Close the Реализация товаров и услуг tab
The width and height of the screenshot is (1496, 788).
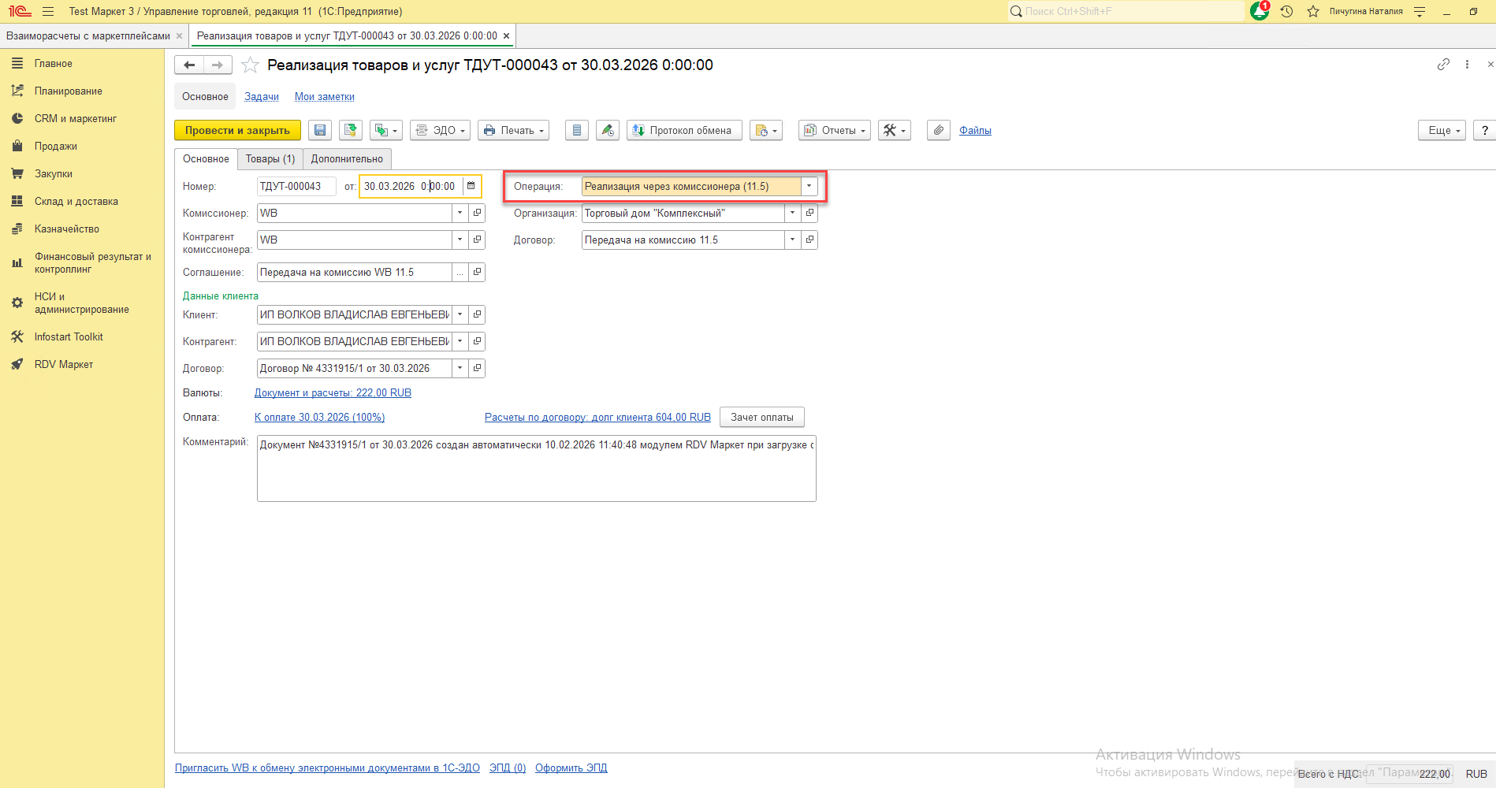506,36
